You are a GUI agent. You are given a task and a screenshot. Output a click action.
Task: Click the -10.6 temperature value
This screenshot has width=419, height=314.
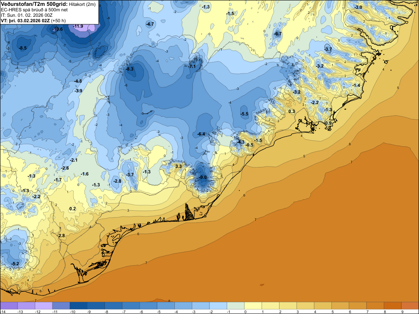tap(57, 29)
